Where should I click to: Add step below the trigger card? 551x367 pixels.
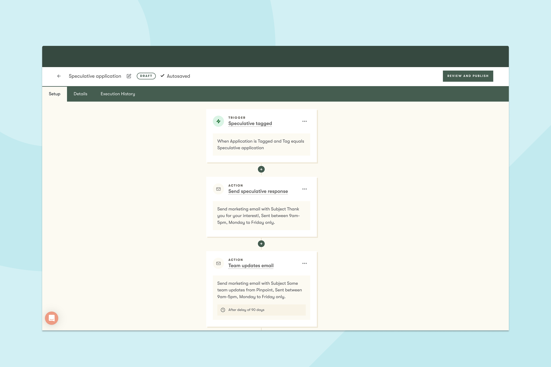tap(261, 169)
